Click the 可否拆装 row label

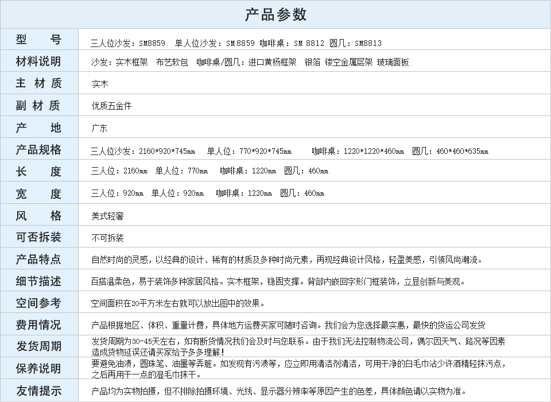tap(38, 237)
